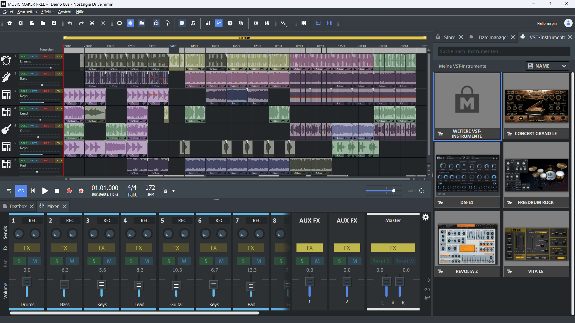The width and height of the screenshot is (575, 323).
Task: Switch to the Beatbox tab
Action: coord(18,206)
